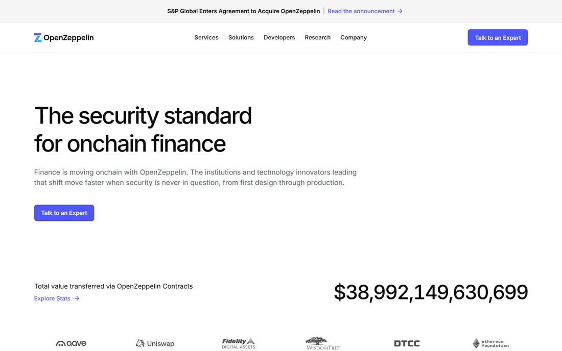Click the $38,992,149,630,699 total value figure
The height and width of the screenshot is (351, 562).
click(x=431, y=292)
